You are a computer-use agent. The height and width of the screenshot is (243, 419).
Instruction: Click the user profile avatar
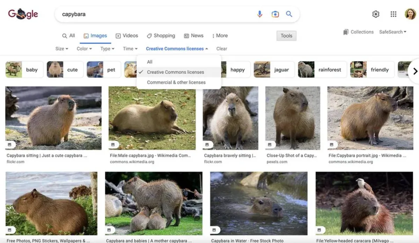click(410, 14)
